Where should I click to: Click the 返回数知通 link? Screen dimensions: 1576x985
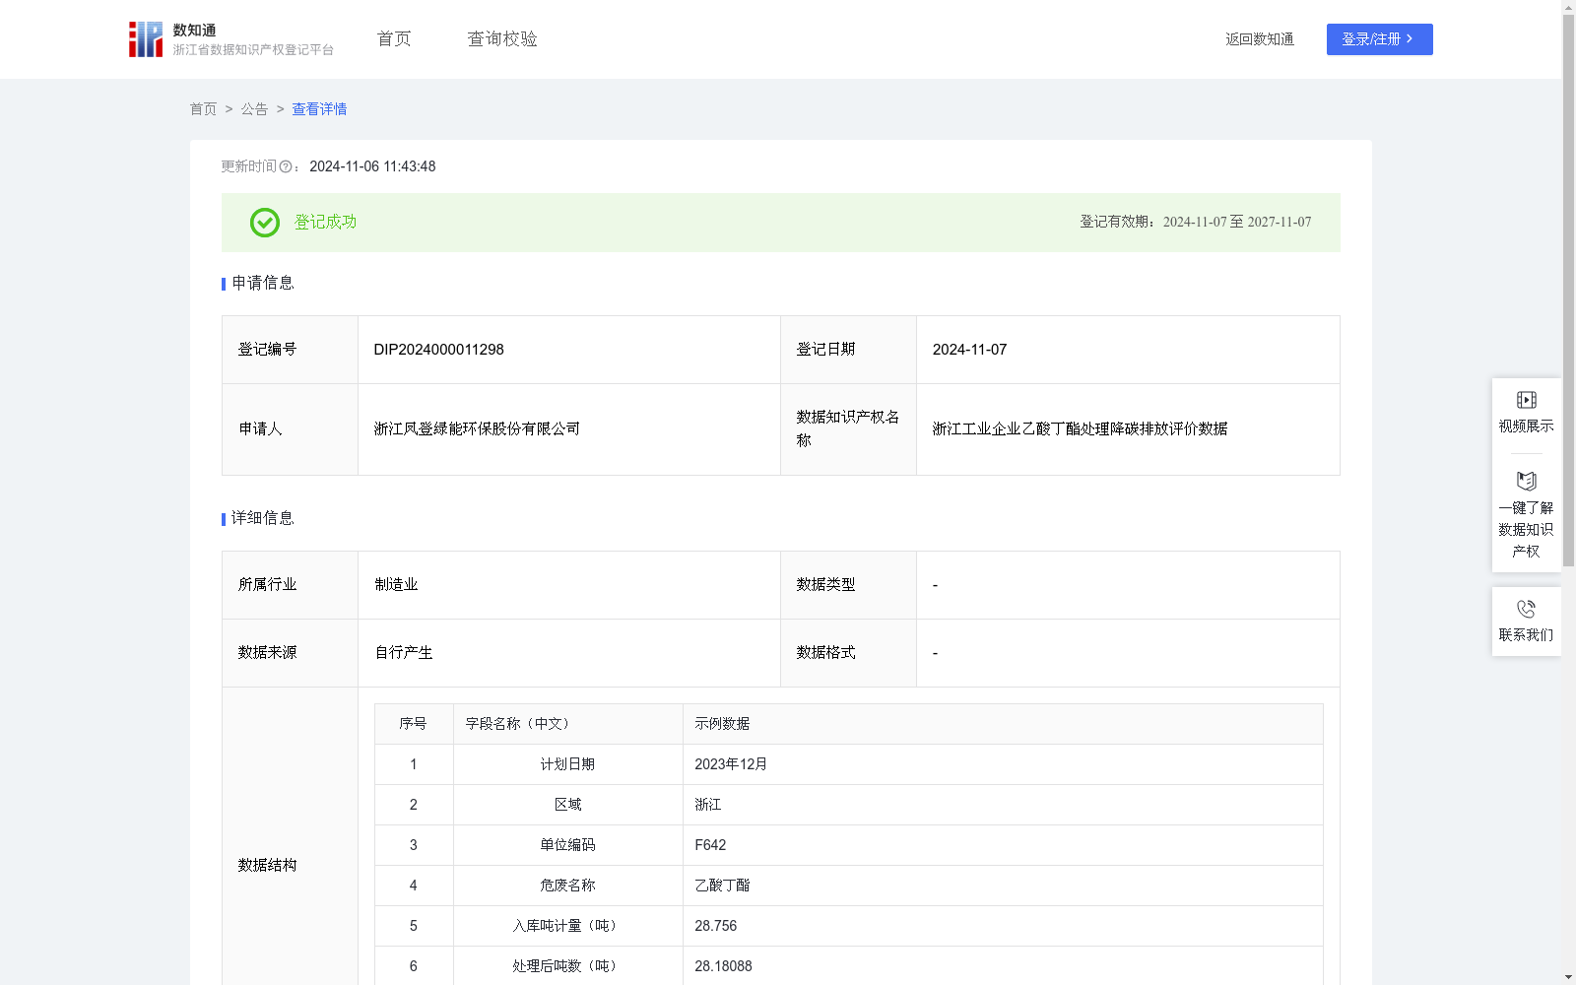(x=1260, y=39)
